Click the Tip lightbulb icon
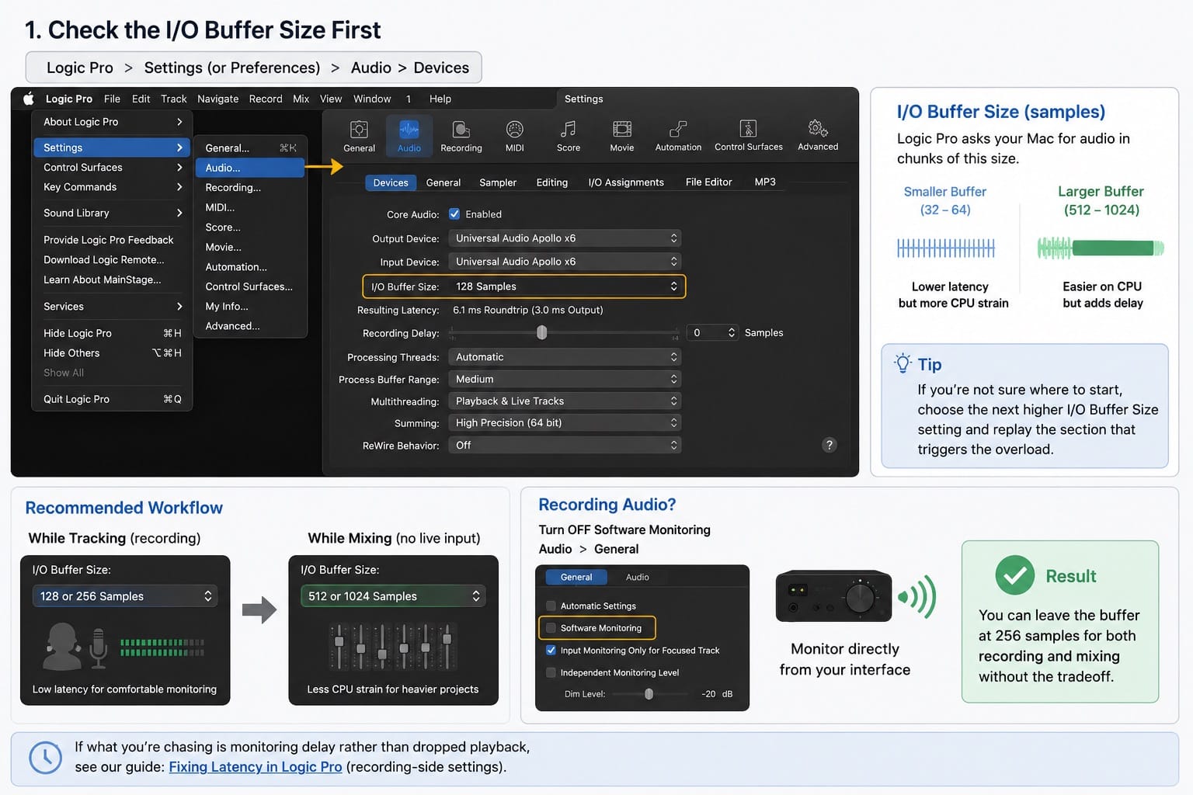Viewport: 1193px width, 795px height. pyautogui.click(x=903, y=363)
